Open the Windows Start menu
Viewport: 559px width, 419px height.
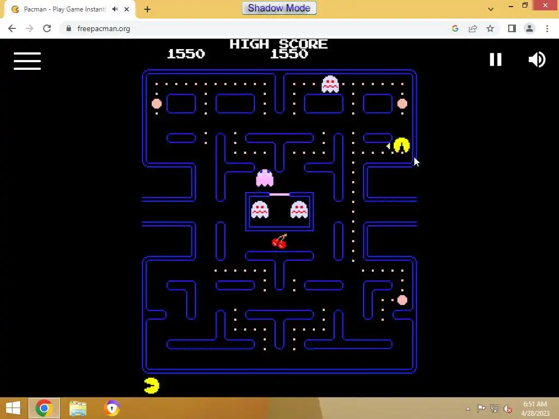(13, 408)
